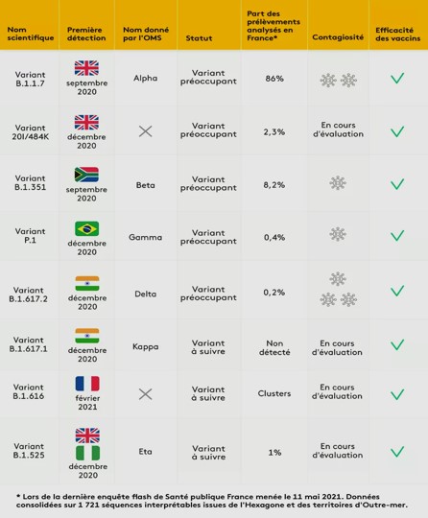Click the X mark in Variant 20I/484K row

pyautogui.click(x=146, y=131)
